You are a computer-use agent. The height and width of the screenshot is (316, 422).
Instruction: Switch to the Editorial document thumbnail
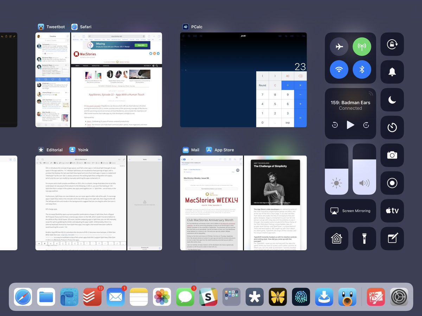pyautogui.click(x=81, y=203)
